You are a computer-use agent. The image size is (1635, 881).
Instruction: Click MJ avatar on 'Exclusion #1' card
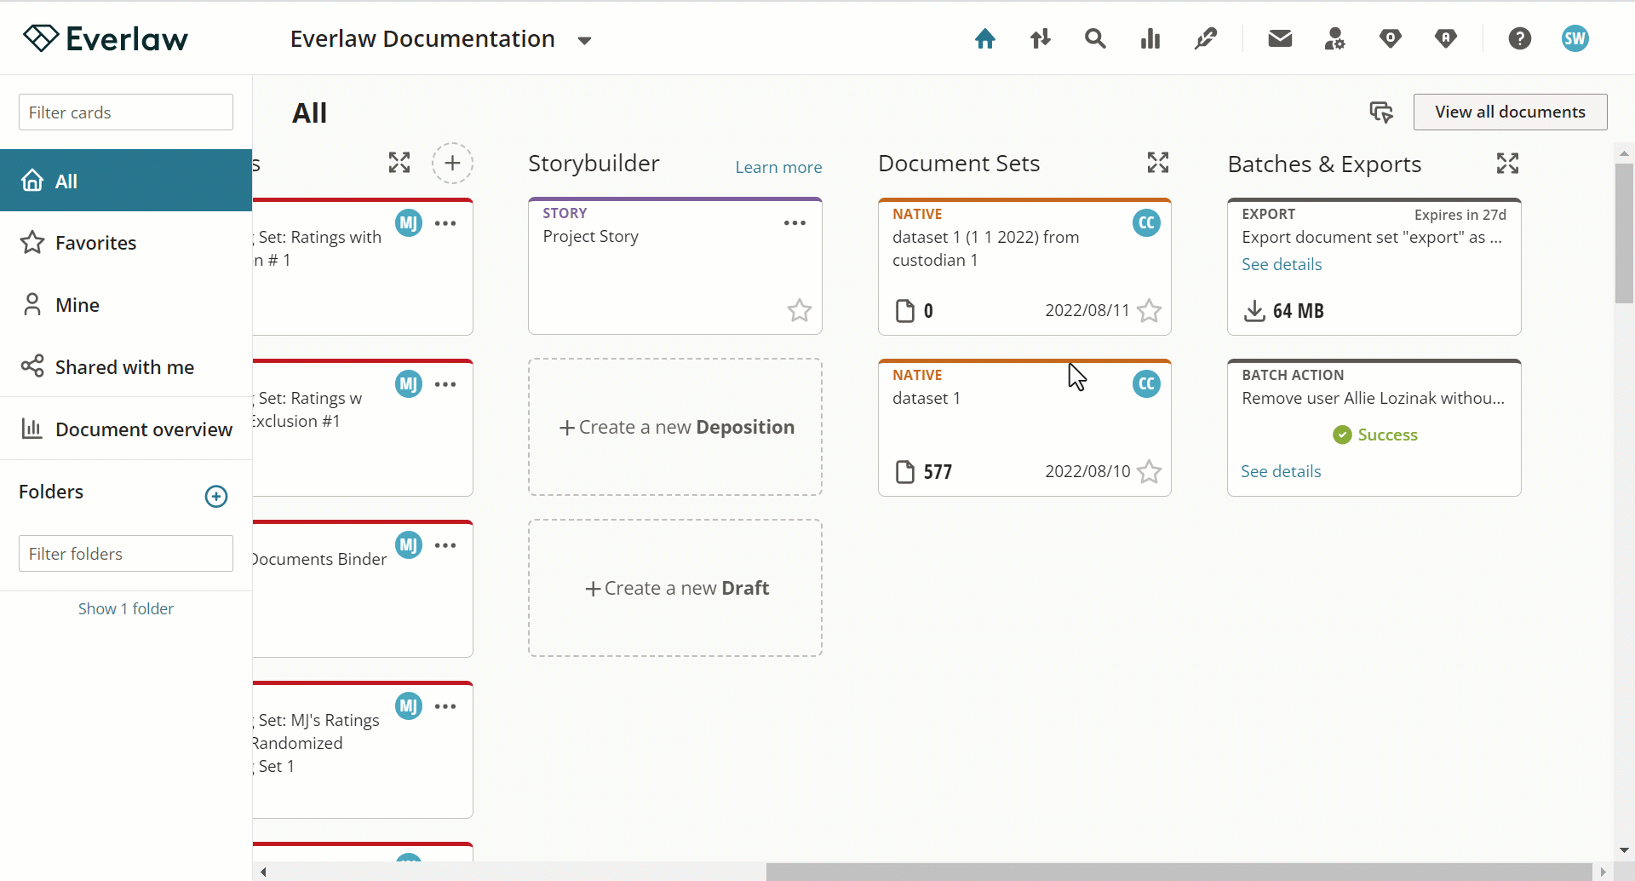point(409,384)
